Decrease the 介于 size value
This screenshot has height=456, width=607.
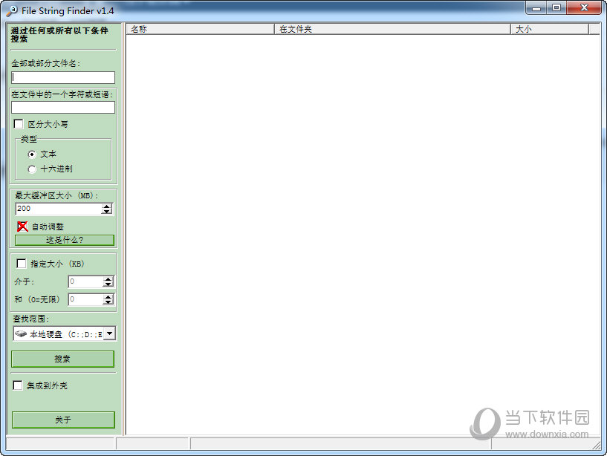(x=108, y=284)
